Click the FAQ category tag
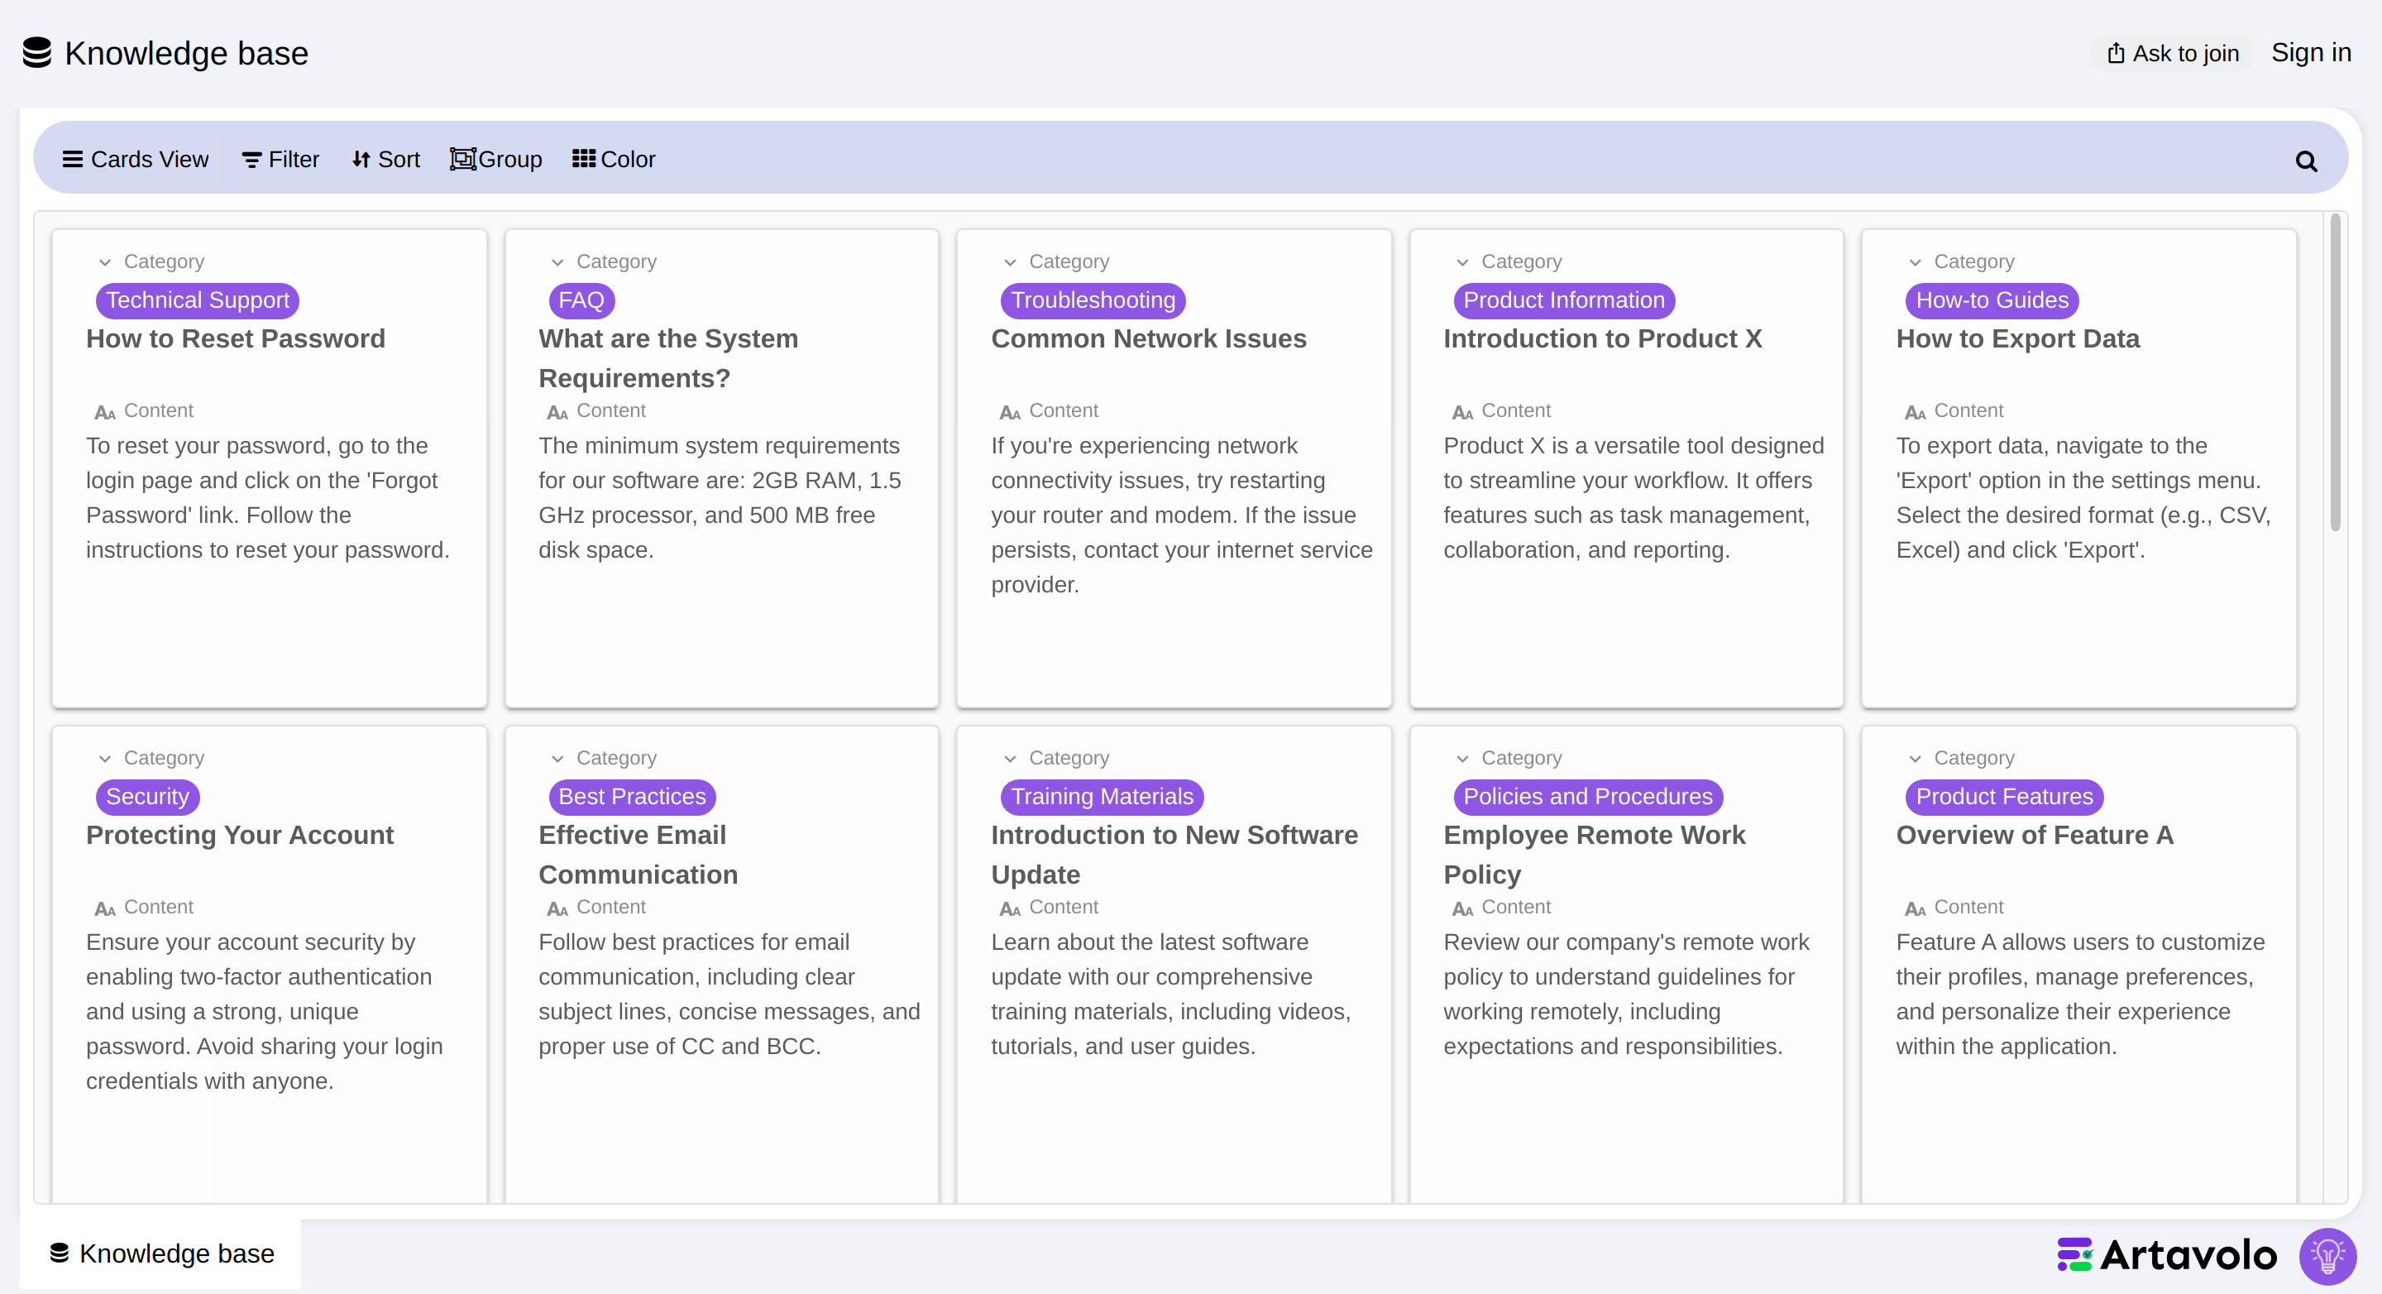 581,300
